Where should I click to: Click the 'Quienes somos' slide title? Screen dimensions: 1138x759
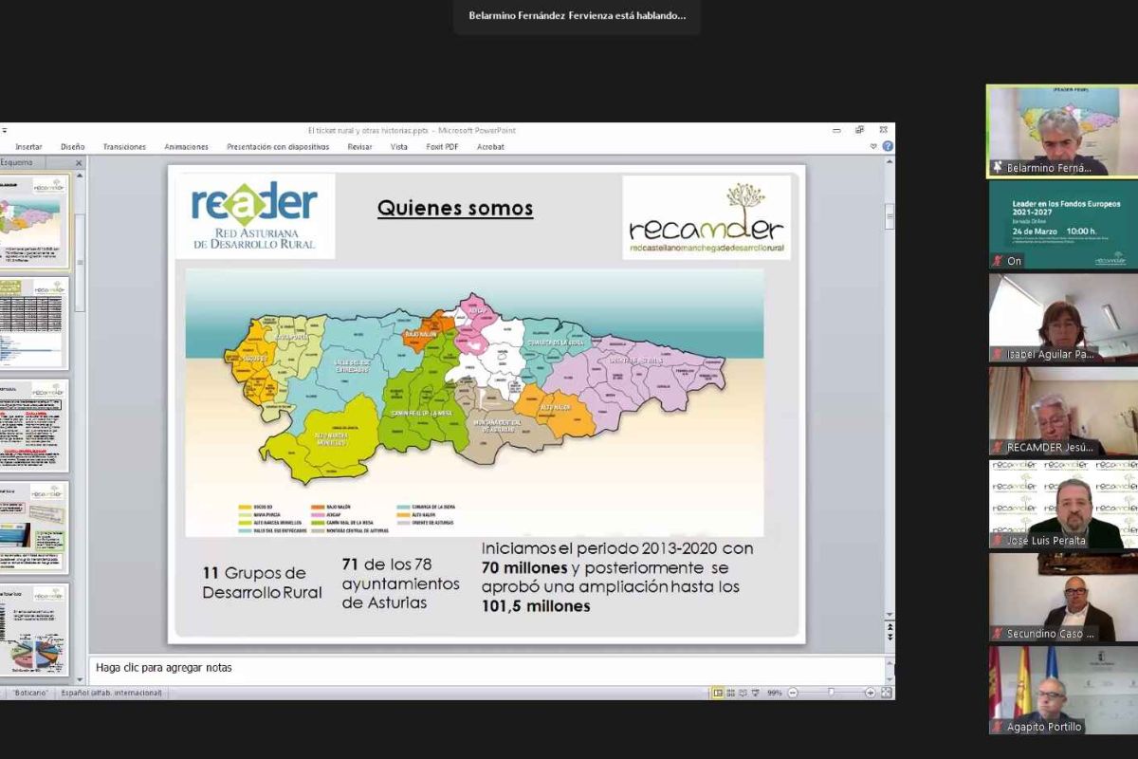455,208
